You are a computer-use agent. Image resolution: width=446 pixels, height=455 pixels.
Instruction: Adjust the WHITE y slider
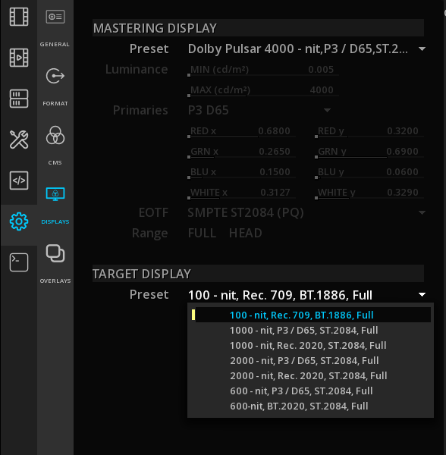(369, 193)
